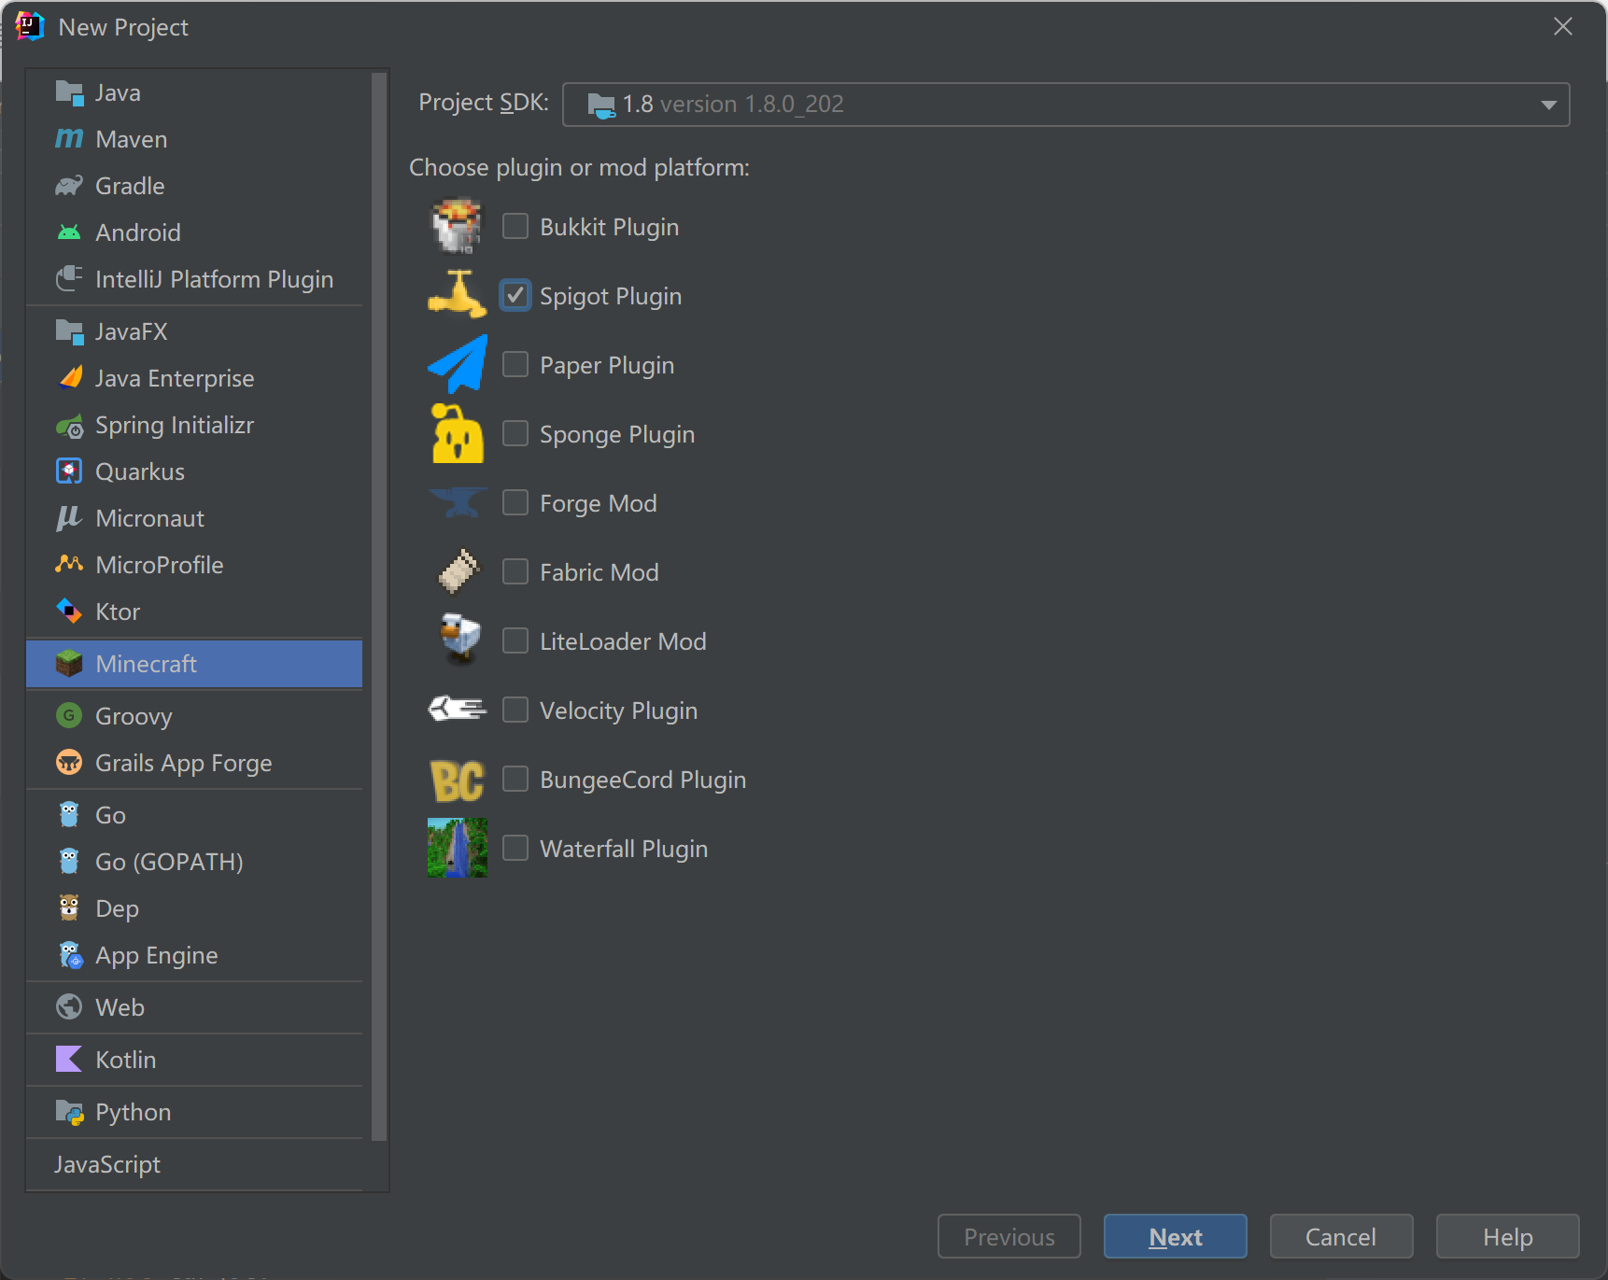This screenshot has width=1608, height=1280.
Task: Select Java project type
Action: [x=194, y=92]
